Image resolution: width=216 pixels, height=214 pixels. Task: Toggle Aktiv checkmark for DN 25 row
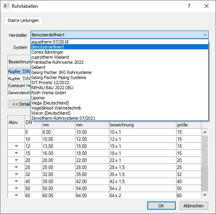click(16, 167)
